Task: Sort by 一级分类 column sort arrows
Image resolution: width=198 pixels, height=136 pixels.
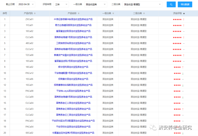Action: coord(113,13)
